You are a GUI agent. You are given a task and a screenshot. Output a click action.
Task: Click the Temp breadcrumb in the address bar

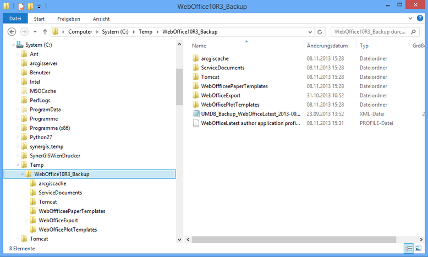pos(146,32)
